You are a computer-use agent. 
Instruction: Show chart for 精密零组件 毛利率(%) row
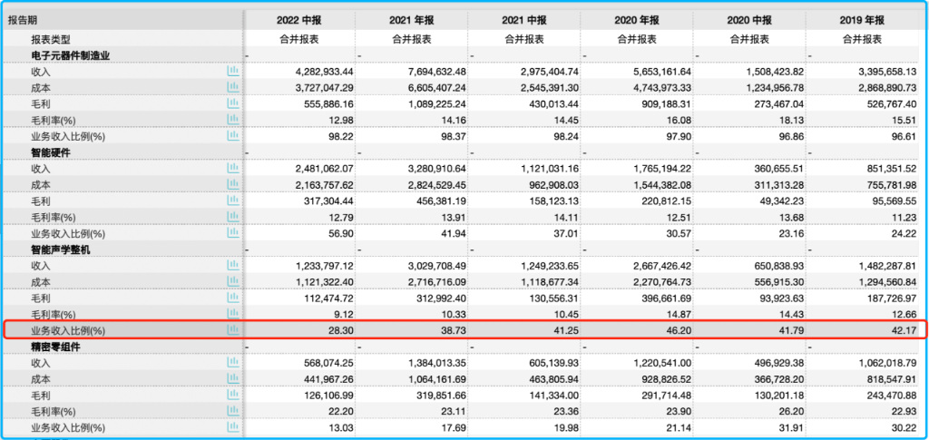click(232, 411)
